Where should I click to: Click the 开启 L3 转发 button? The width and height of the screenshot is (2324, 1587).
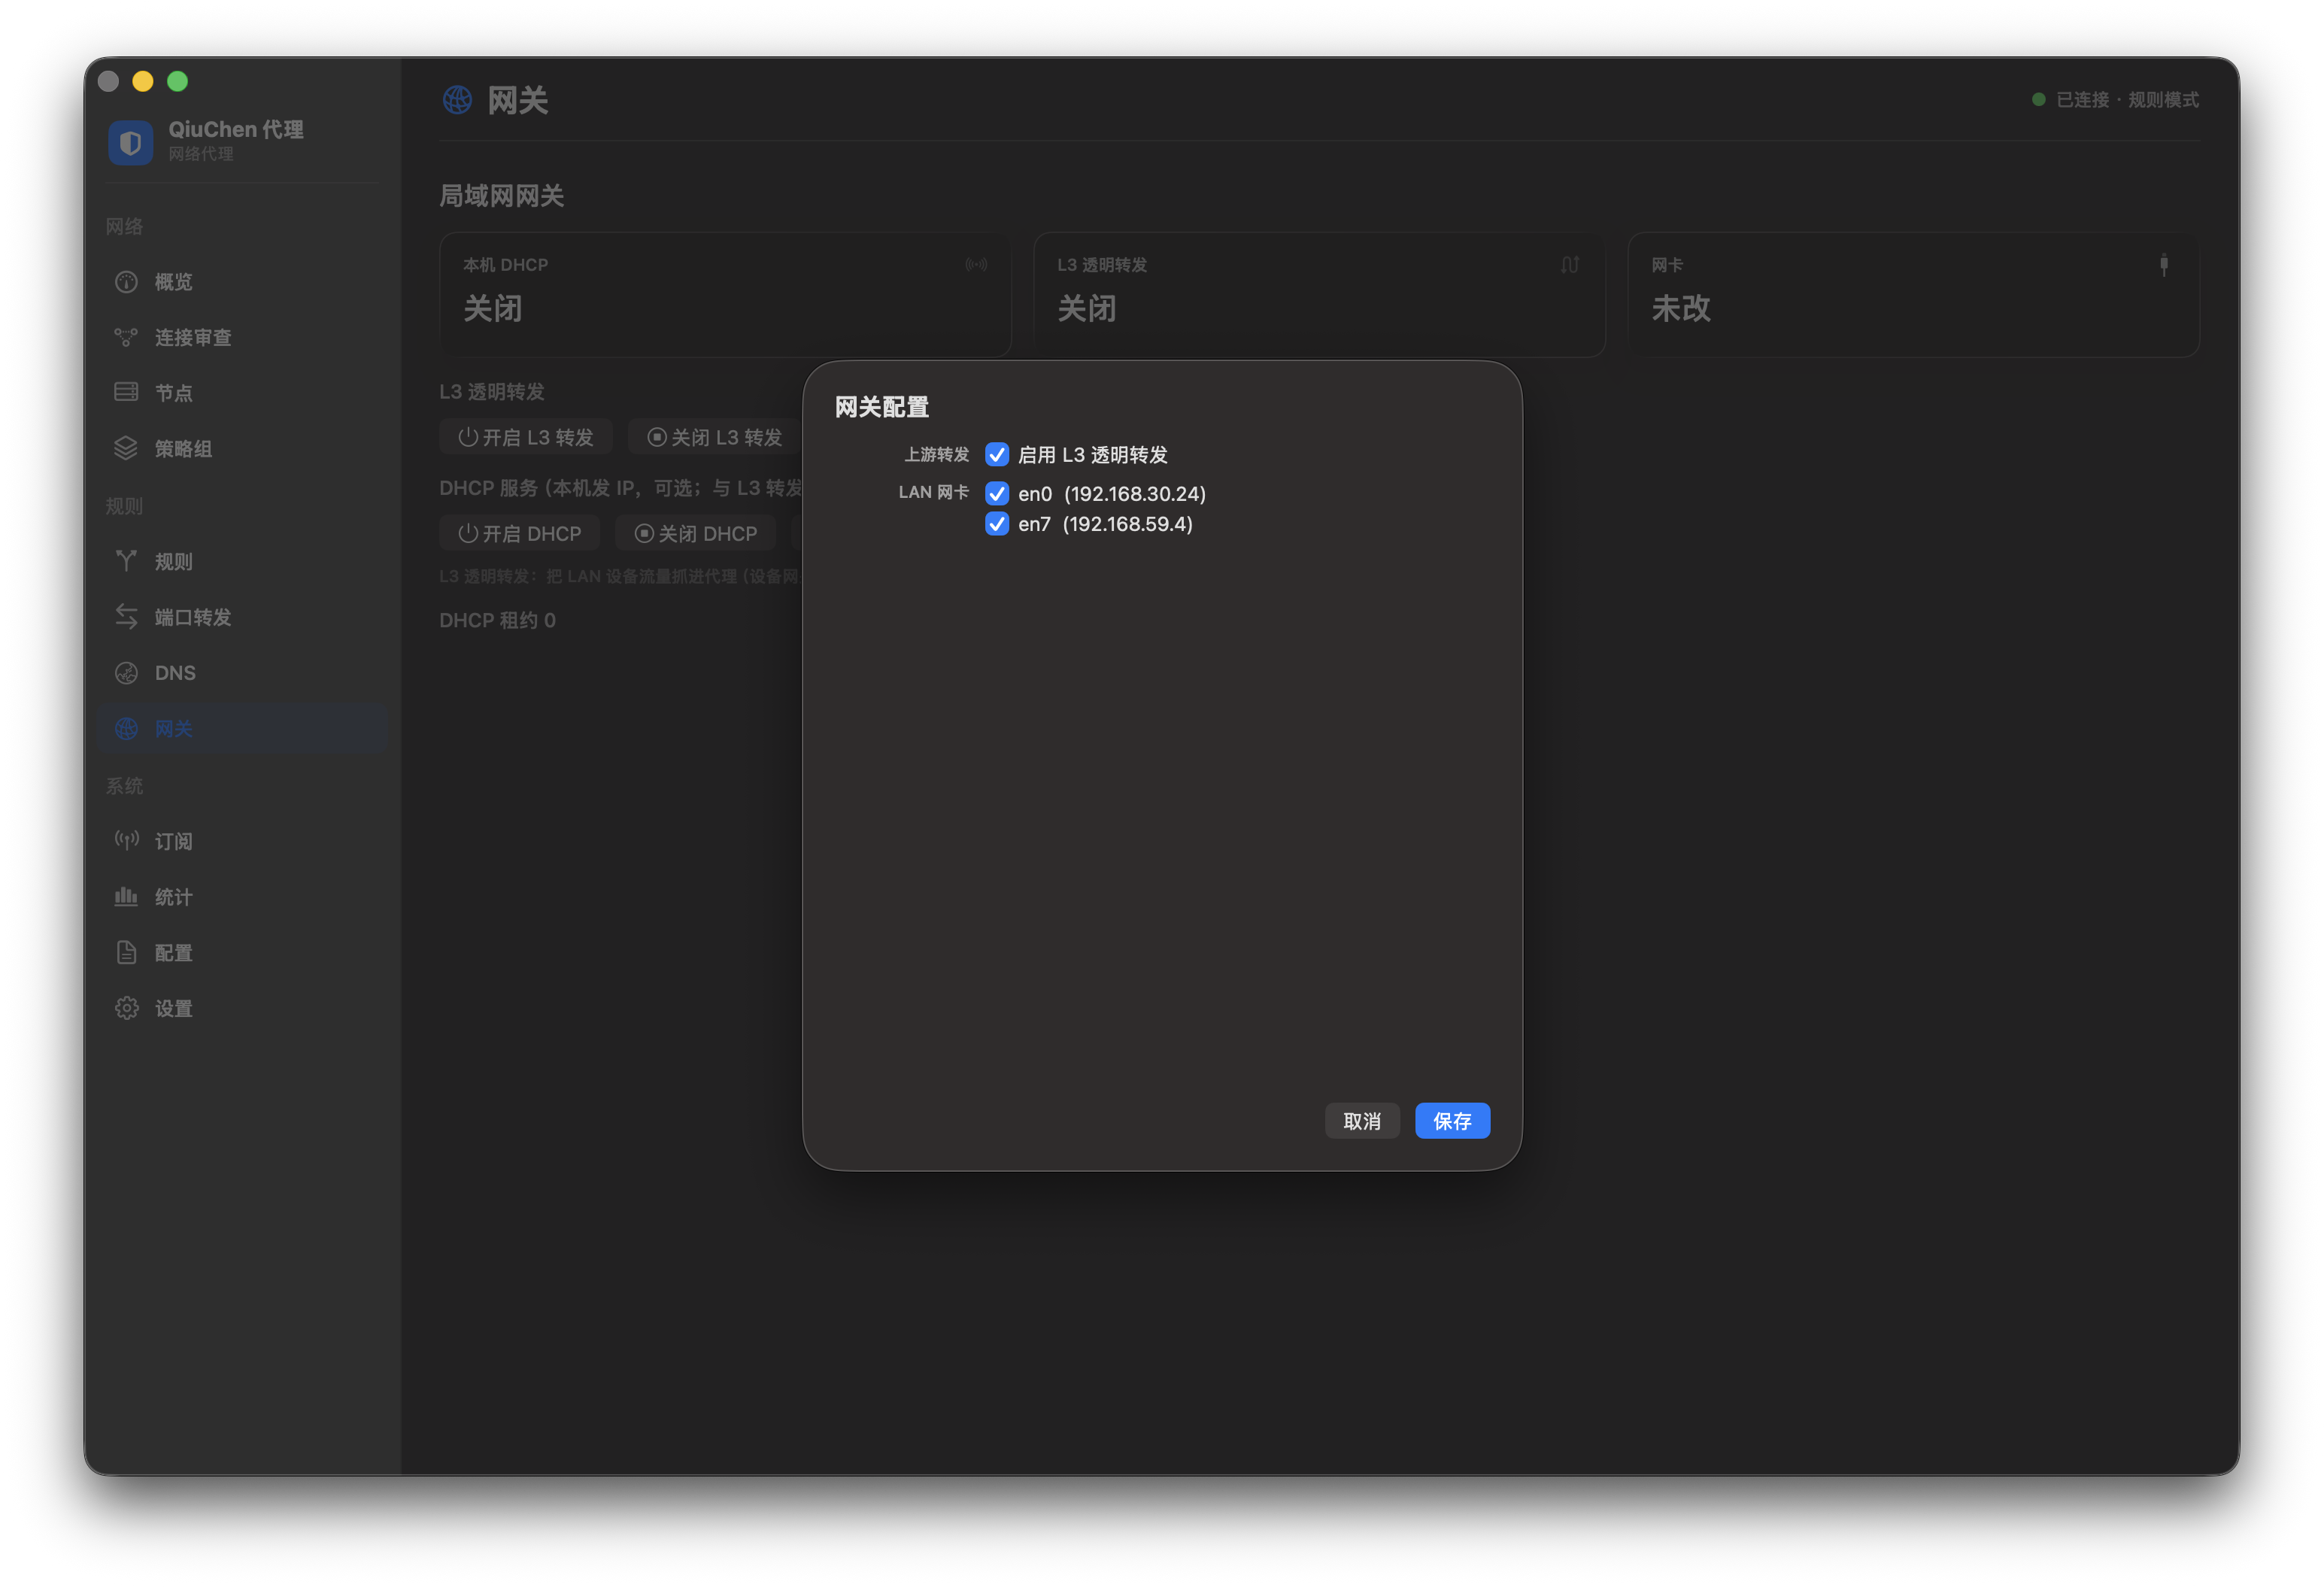(526, 437)
